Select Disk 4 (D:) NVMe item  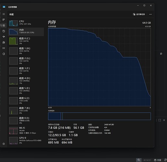coord(26,81)
